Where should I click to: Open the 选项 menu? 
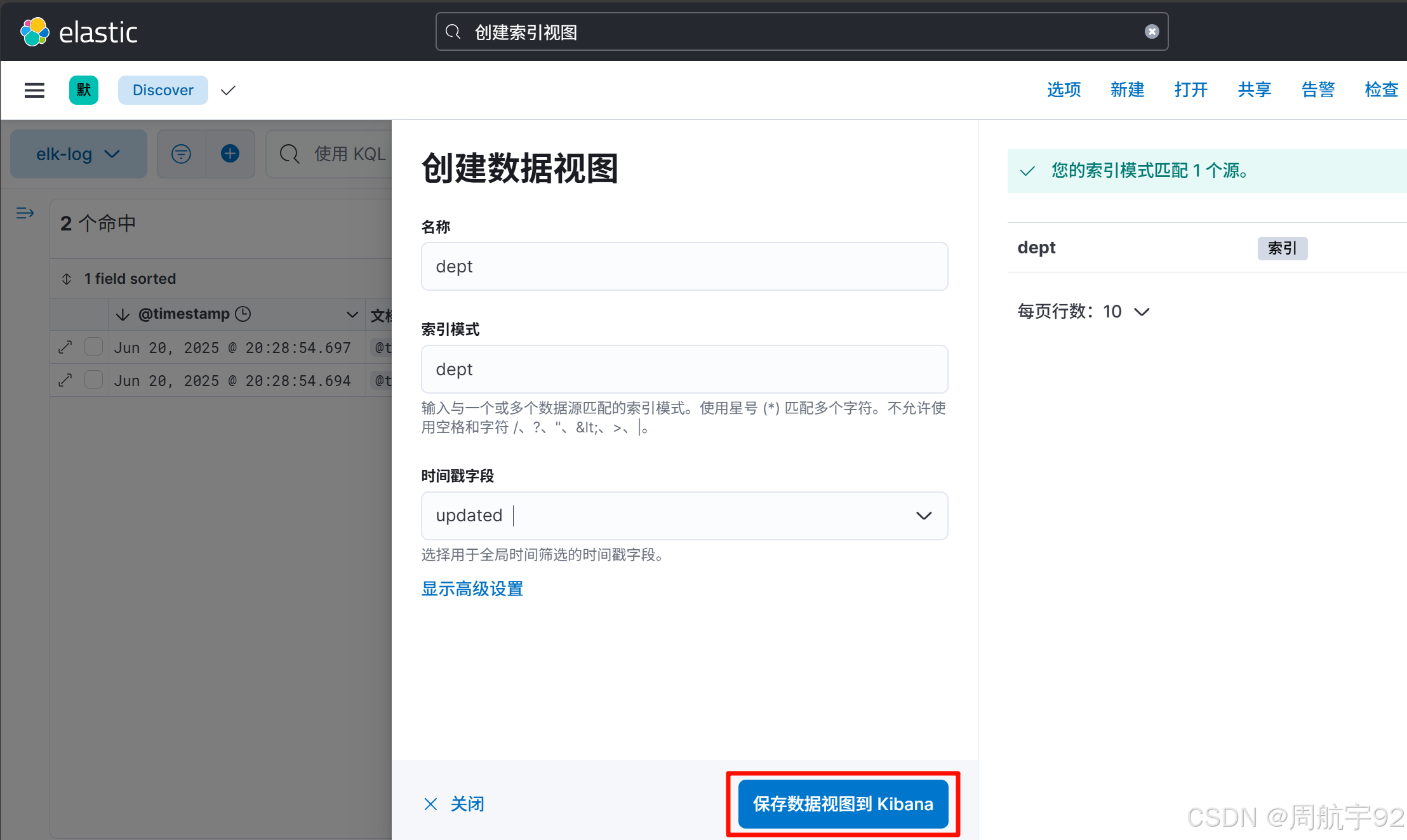pyautogui.click(x=1064, y=90)
